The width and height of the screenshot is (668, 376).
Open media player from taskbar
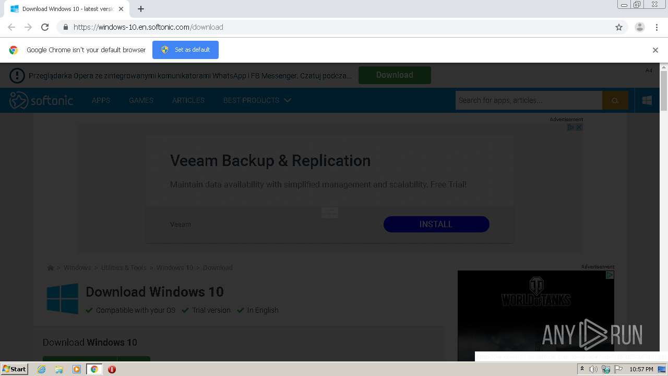click(76, 369)
